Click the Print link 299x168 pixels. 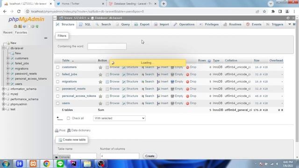click(60, 131)
